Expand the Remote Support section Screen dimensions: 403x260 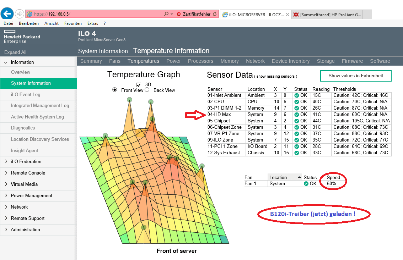[x=6, y=218]
